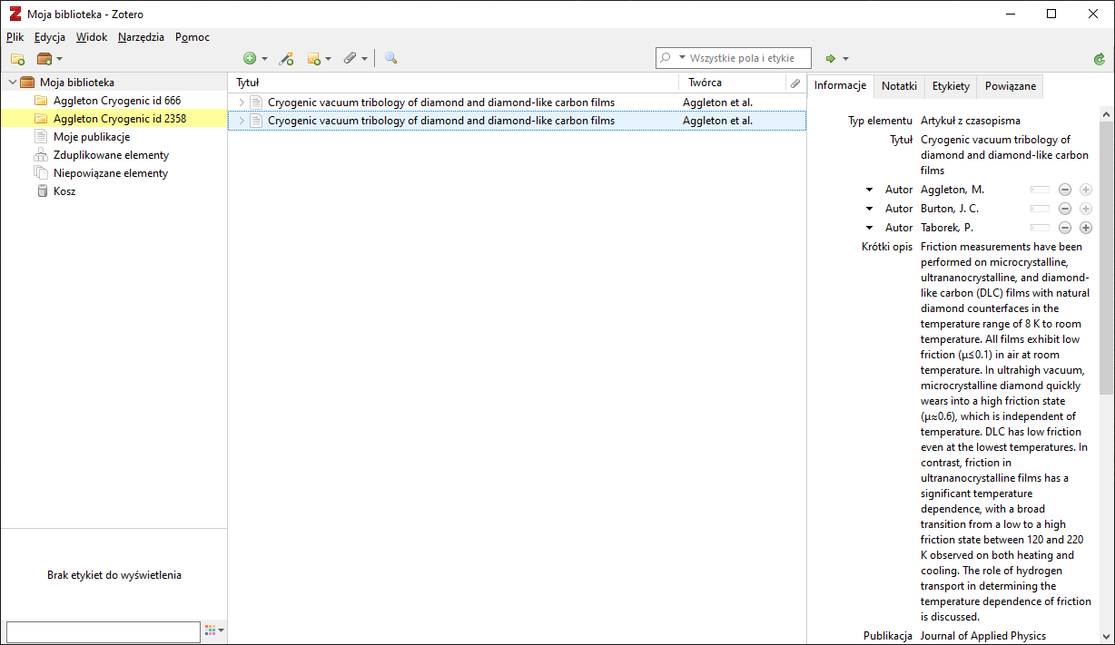Select collection Aggleton Cryogenic id 2358
Screen dimensions: 1115x645
coord(113,119)
